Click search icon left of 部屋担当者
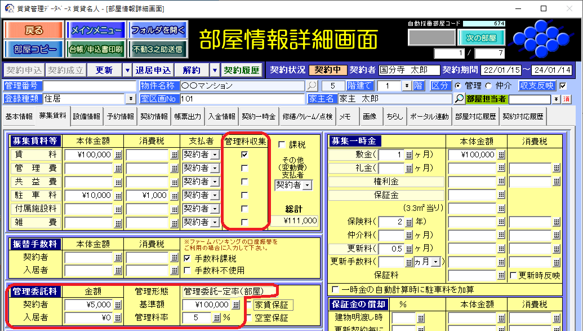Screen dimensions: 583x331 click(x=460, y=99)
